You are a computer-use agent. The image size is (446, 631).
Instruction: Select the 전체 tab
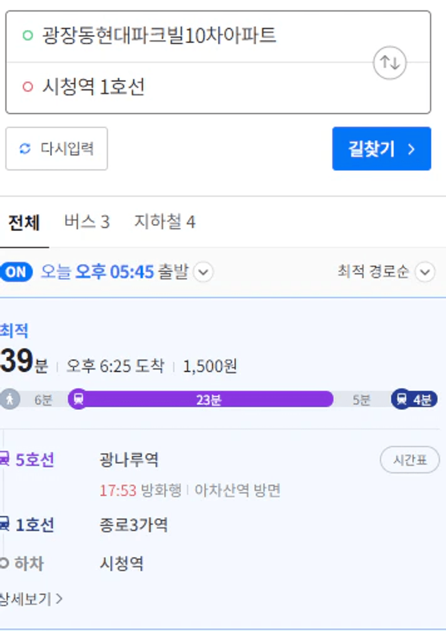[x=24, y=223]
